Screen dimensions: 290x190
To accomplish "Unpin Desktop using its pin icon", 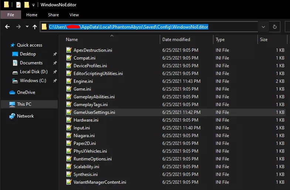I will (55, 54).
